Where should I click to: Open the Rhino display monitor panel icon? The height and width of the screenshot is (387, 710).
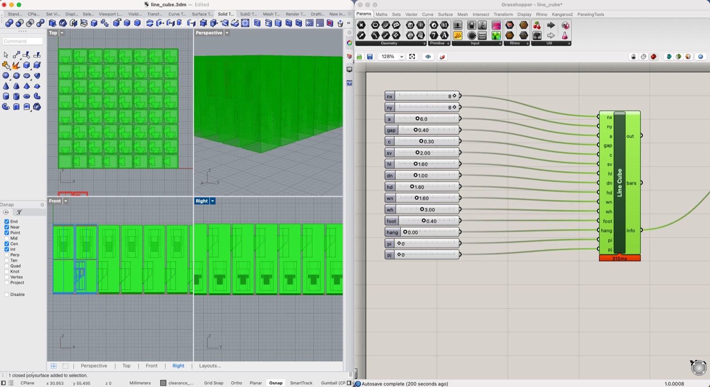349,70
